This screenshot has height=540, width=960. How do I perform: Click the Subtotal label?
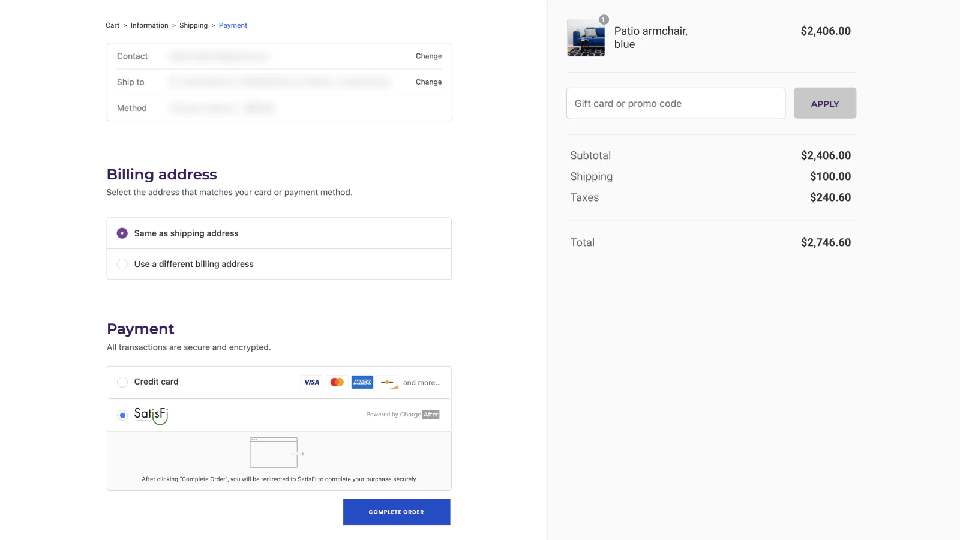(x=590, y=155)
